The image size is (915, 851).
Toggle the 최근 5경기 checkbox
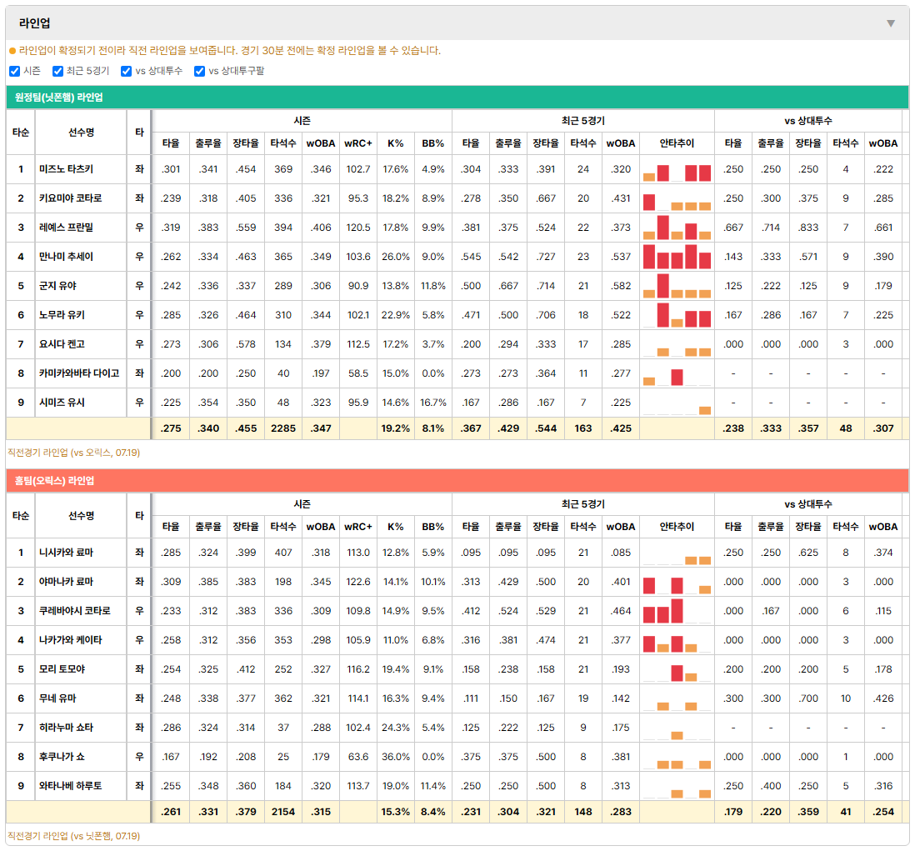(57, 71)
